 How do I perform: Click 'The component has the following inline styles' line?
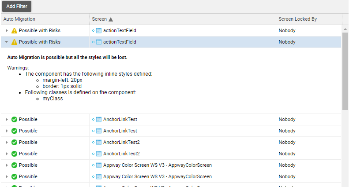[89, 74]
